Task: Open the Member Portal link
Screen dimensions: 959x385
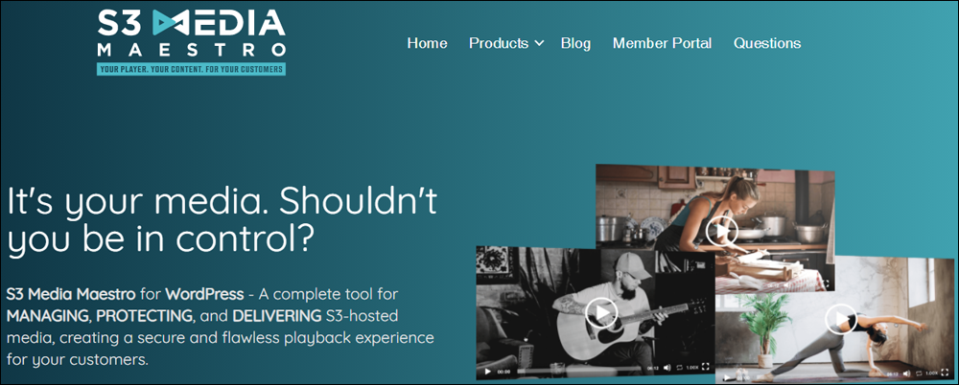Action: tap(662, 43)
